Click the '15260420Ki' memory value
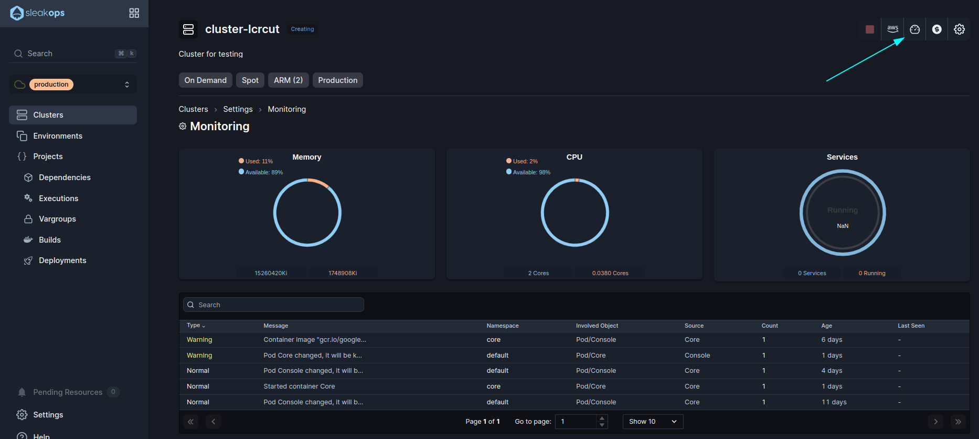This screenshot has width=979, height=439. (271, 273)
